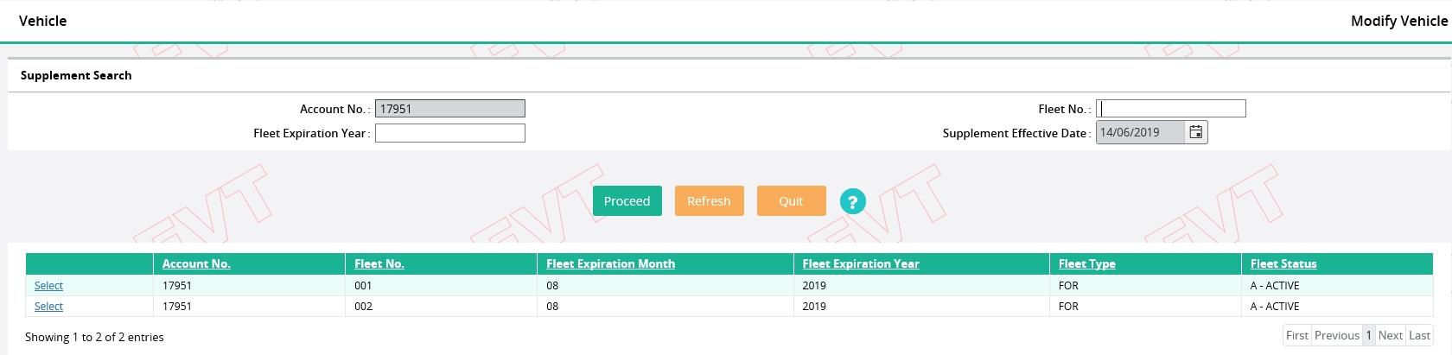Viewport: 1452px width, 355px height.
Task: Click the Refresh button
Action: pos(709,201)
